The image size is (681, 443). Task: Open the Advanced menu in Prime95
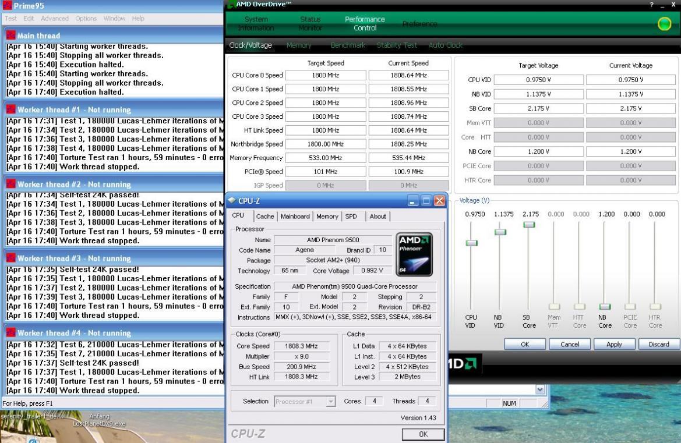pos(55,19)
